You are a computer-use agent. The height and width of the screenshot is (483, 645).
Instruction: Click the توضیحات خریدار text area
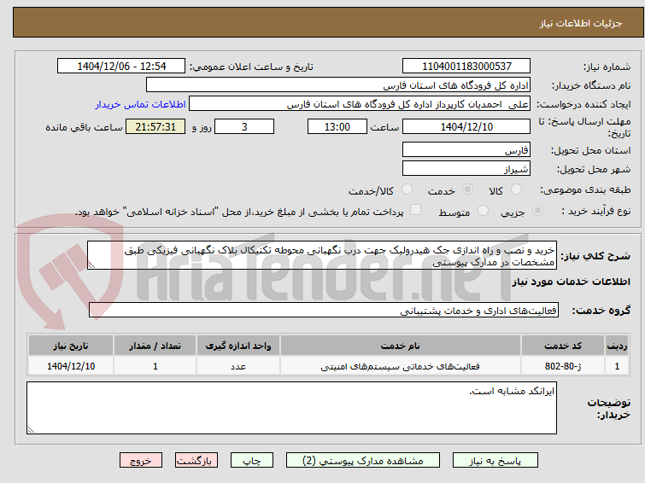coord(291,408)
